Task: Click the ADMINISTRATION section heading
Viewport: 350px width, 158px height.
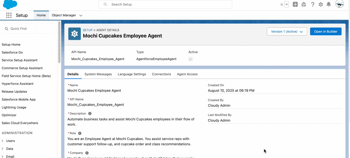Action: coord(17,133)
